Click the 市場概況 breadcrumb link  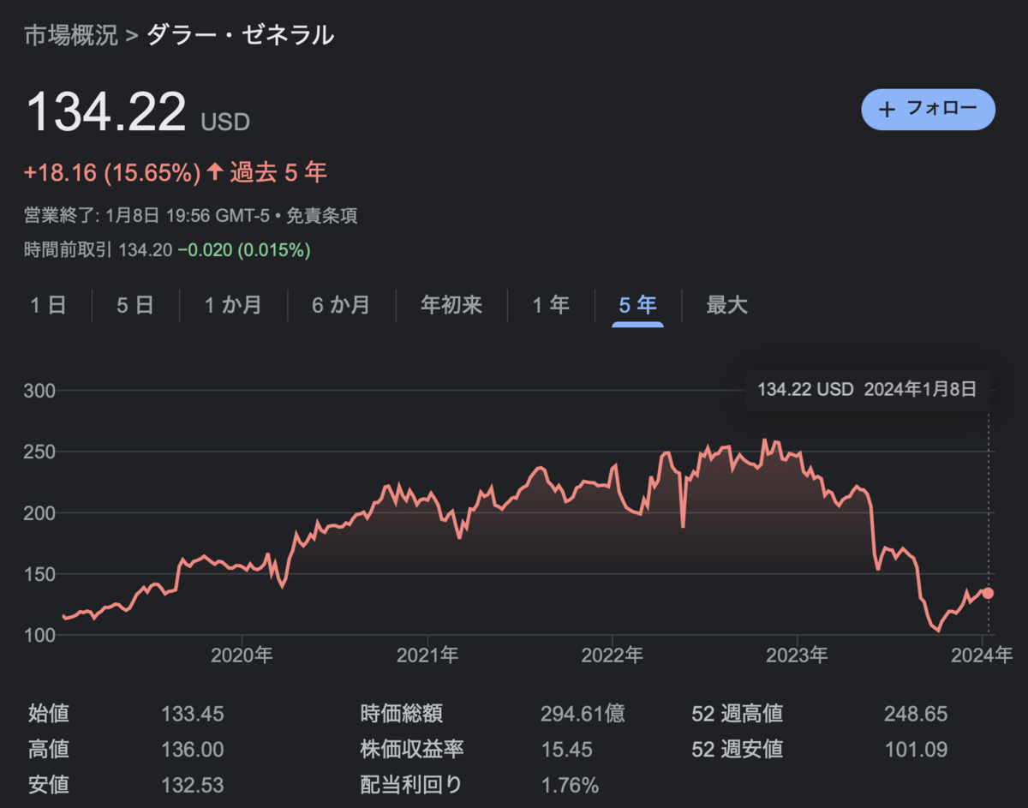pyautogui.click(x=71, y=35)
